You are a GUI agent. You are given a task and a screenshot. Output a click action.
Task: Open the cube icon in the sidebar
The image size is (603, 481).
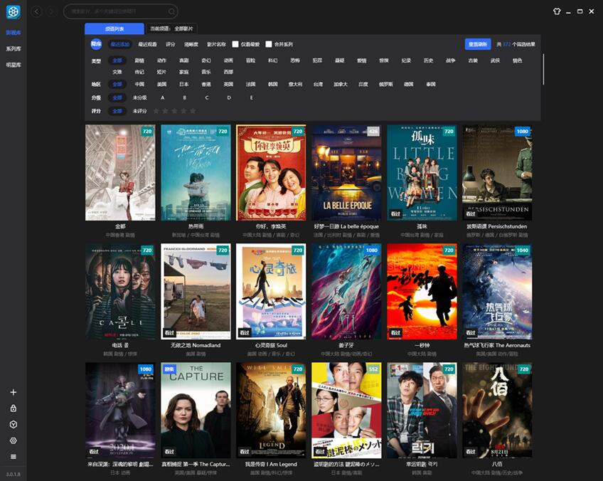(x=13, y=424)
